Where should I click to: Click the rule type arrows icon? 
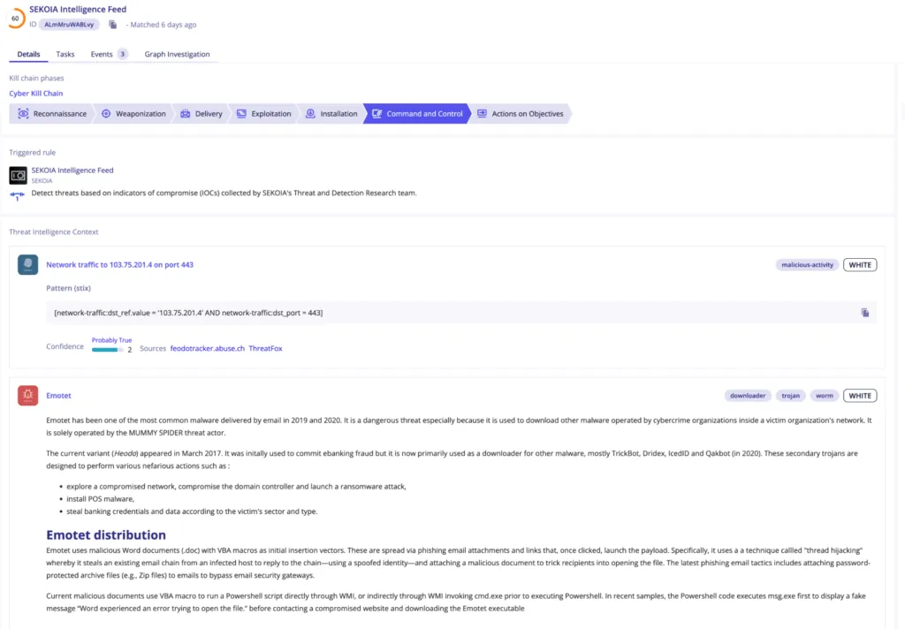tap(18, 195)
